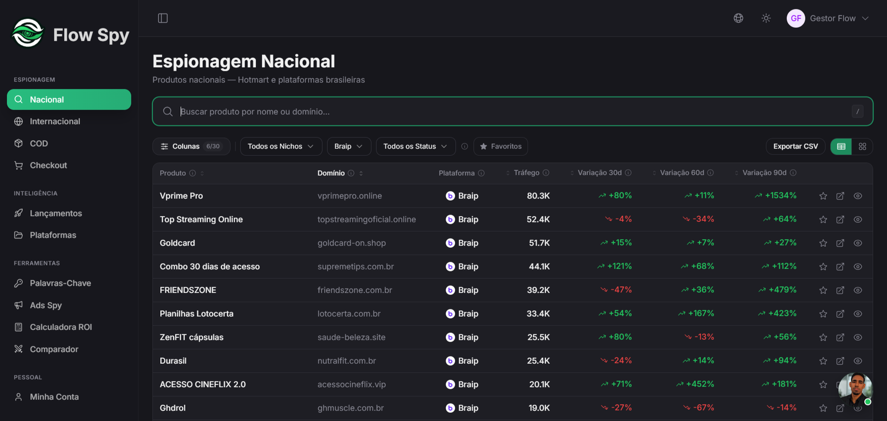The width and height of the screenshot is (887, 421).
Task: Switch to grid card view
Action: coord(862,146)
